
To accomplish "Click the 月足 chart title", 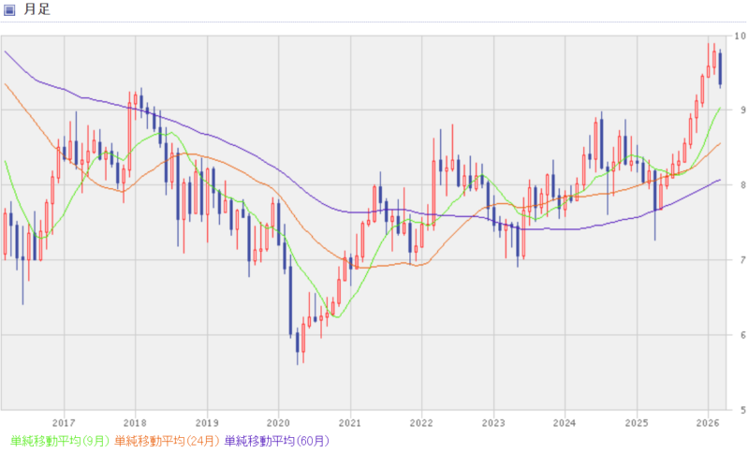I will tap(37, 9).
